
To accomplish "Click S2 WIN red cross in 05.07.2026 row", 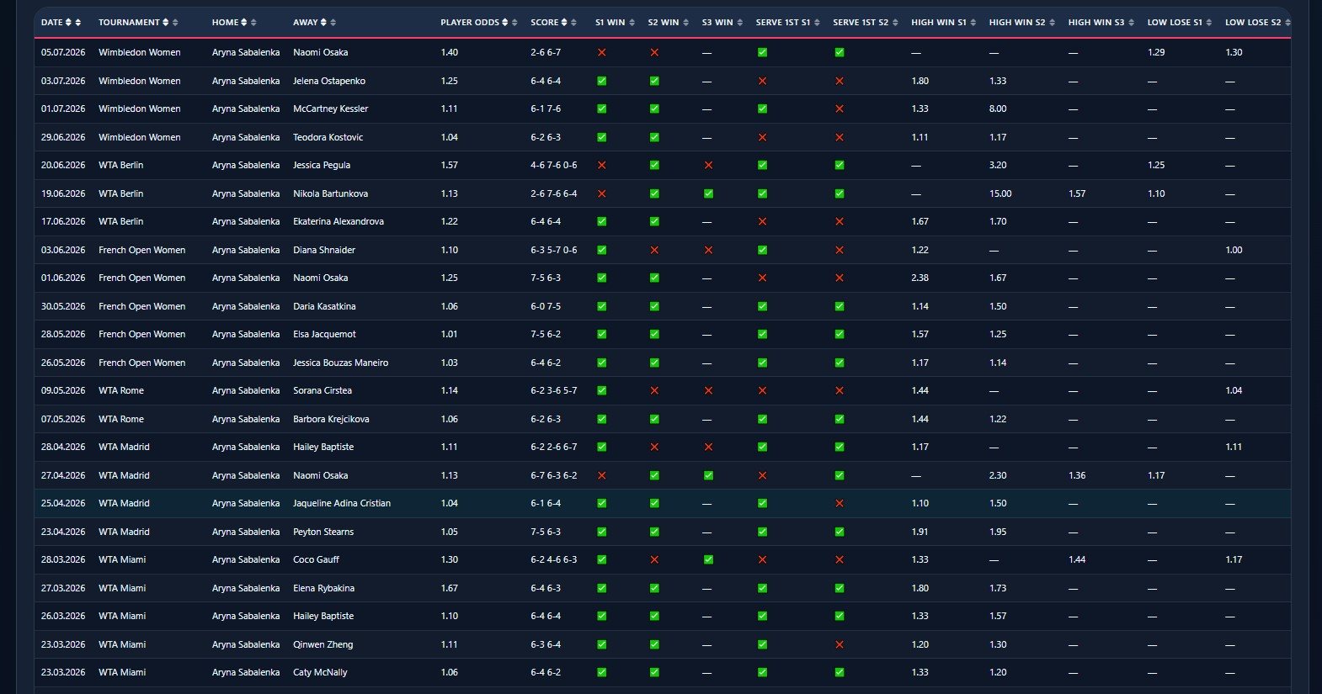I will point(654,52).
